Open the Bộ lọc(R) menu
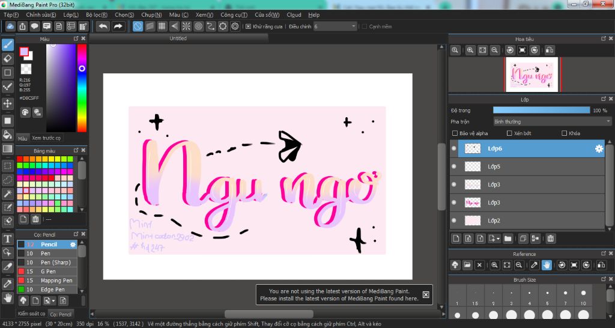This screenshot has height=328, width=615. 97,14
